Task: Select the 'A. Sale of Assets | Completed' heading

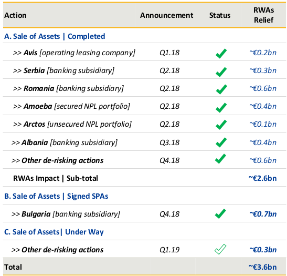Action: (x=55, y=36)
